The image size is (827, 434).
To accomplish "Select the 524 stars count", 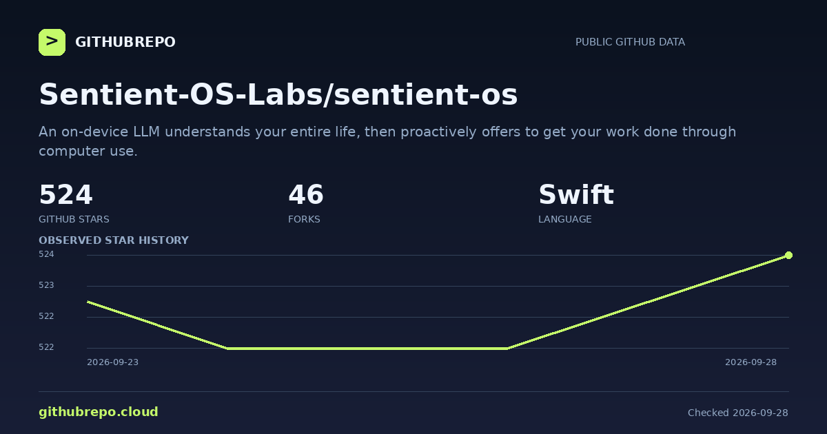I will [65, 195].
